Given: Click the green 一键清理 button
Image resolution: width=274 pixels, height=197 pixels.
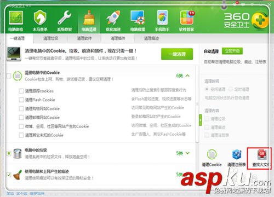Looking at the screenshot, I should point(177,54).
